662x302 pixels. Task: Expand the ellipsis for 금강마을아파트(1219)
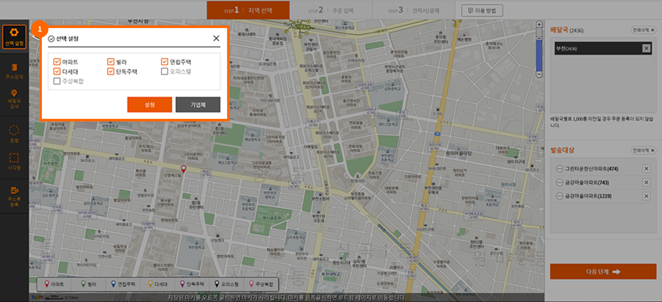pyautogui.click(x=559, y=196)
